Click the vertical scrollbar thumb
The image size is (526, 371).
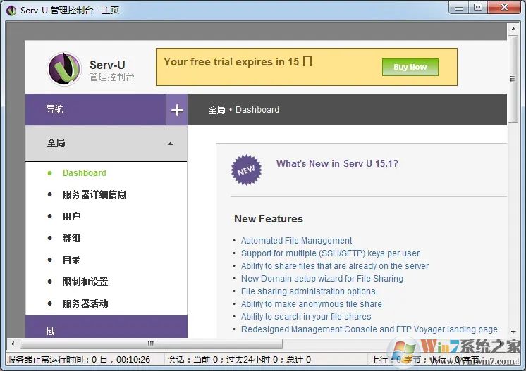coord(513,80)
